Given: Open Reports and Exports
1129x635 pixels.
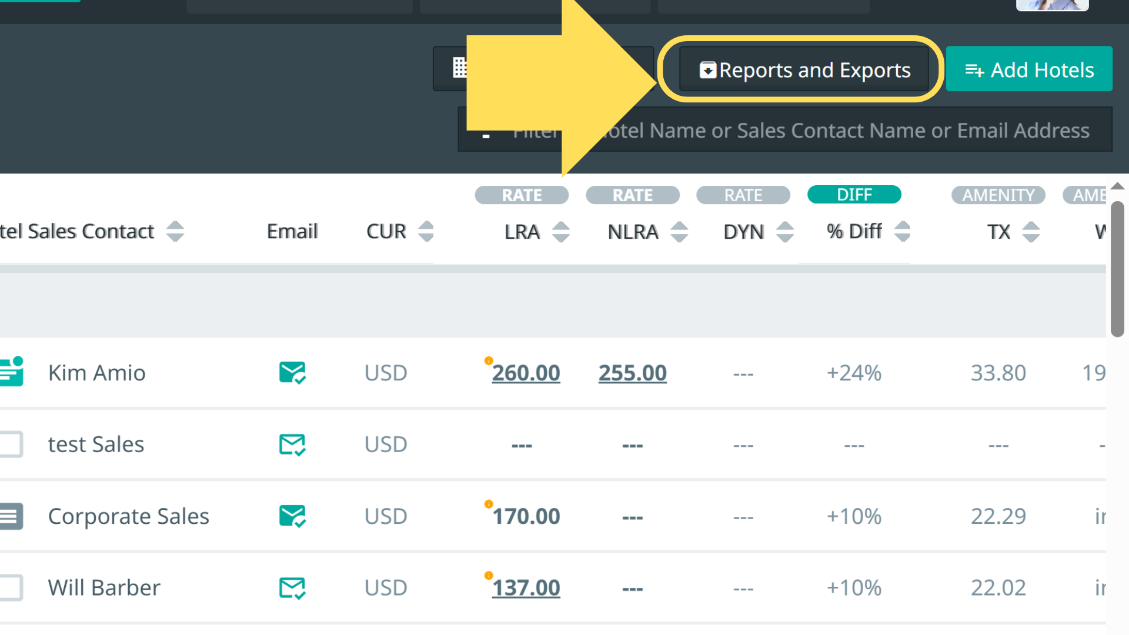Looking at the screenshot, I should coord(804,70).
